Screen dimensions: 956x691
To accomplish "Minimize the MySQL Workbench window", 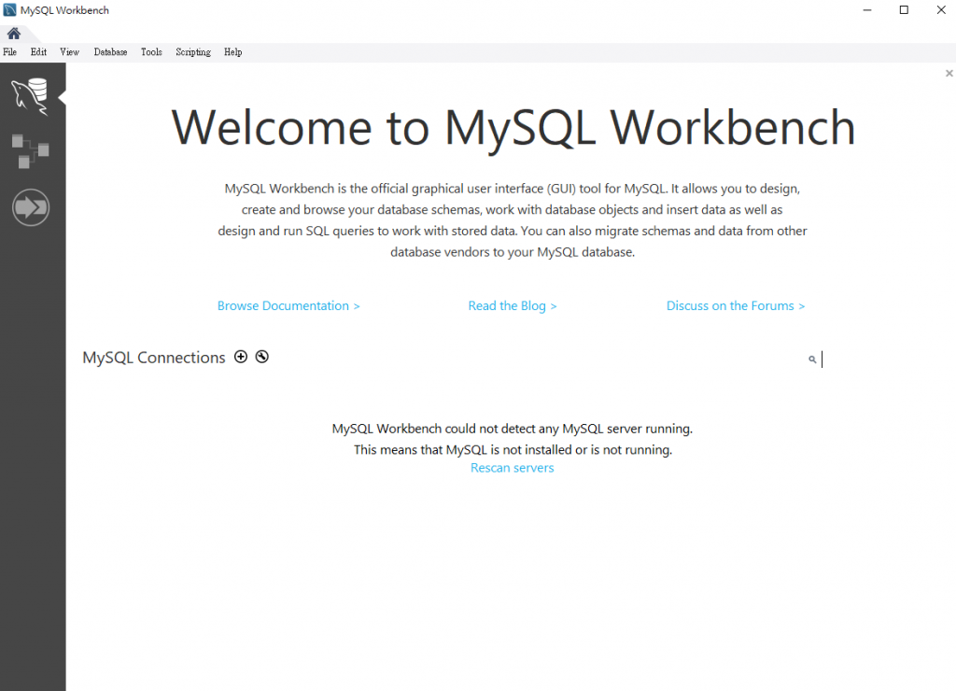I will [867, 9].
